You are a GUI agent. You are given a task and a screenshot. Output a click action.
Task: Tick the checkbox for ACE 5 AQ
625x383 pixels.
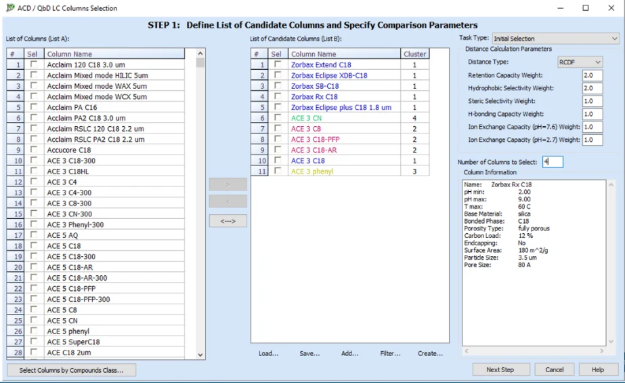[x=34, y=235]
